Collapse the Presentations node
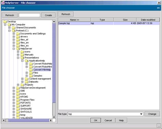Viewport: 162px width, 129px height. pos(18,58)
